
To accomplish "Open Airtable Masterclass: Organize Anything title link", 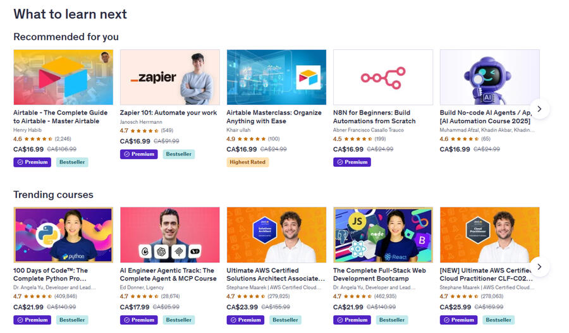I will click(x=274, y=117).
